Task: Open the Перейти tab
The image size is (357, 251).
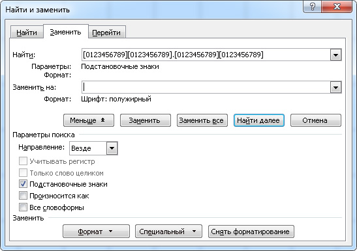Action: (106, 33)
